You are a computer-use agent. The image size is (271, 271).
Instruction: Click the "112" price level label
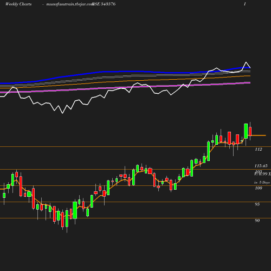click(259, 149)
